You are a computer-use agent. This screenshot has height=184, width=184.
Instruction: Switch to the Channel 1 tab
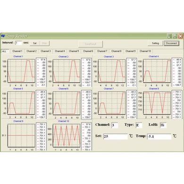[17, 51]
